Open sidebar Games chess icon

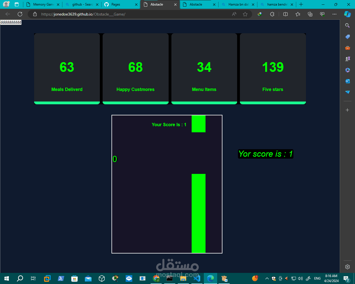pyautogui.click(x=348, y=59)
